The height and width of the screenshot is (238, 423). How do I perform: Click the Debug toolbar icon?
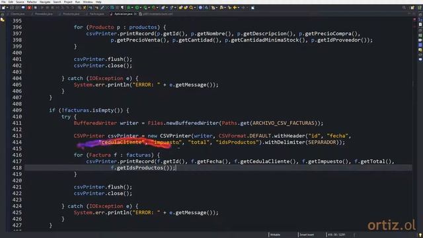pos(128,7)
